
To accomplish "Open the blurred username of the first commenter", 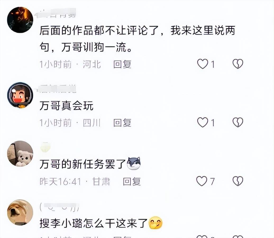I will (56, 13).
